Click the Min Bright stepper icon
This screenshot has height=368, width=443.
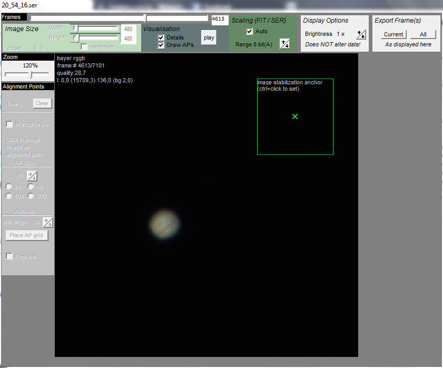[x=48, y=222]
